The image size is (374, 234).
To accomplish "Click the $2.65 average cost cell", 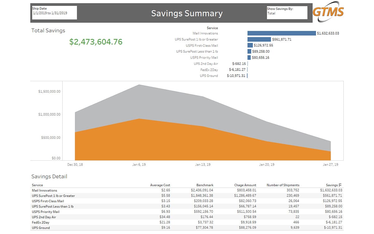I will (x=166, y=190).
